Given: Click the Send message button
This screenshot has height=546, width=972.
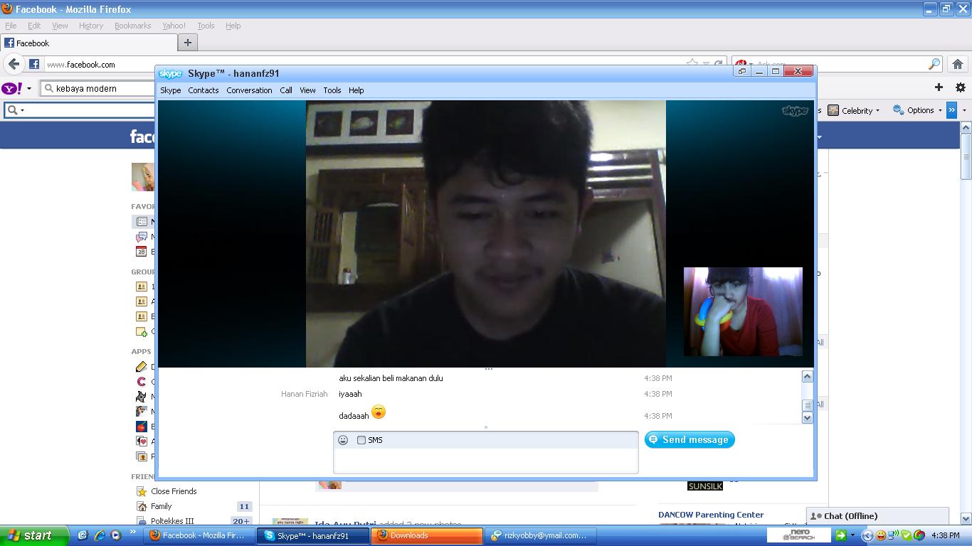Looking at the screenshot, I should pyautogui.click(x=690, y=440).
